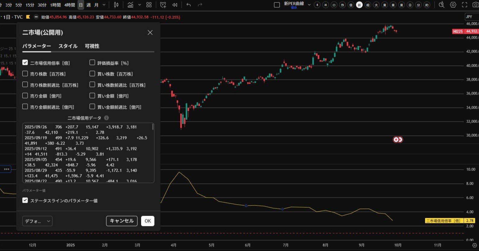Take a chart snapshot with camera icon
The width and height of the screenshot is (479, 251).
[x=476, y=5]
